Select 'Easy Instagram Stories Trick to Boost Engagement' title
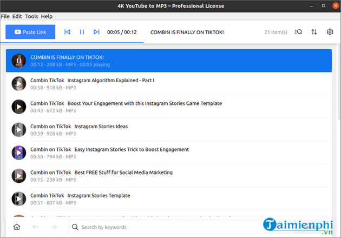 pos(132,149)
